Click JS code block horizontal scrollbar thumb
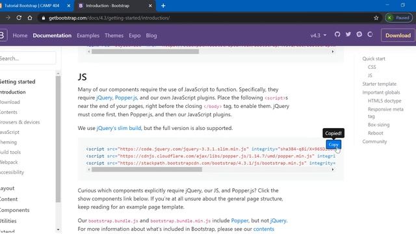Image resolution: width=416 pixels, height=234 pixels. click(x=147, y=170)
